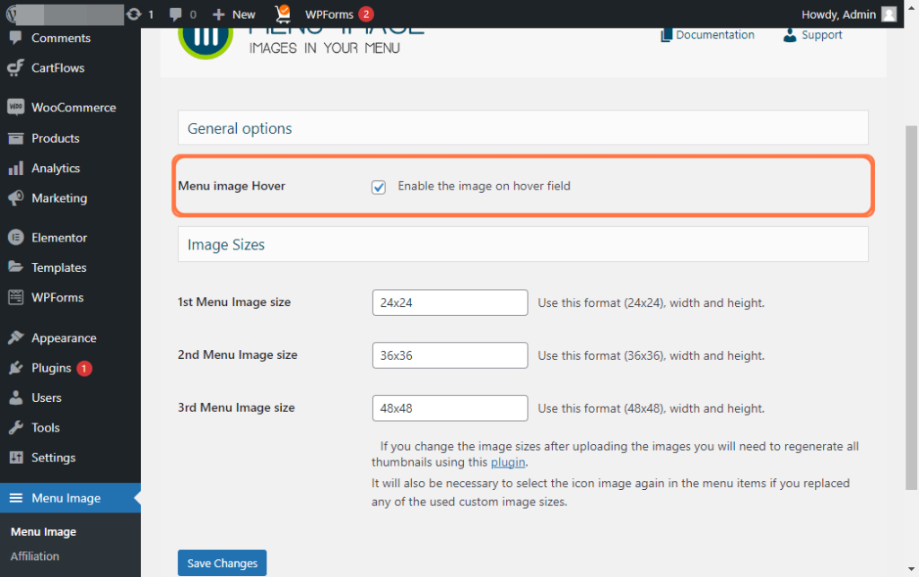Click the Image Sizes heading
The height and width of the screenshot is (577, 919).
(x=226, y=244)
